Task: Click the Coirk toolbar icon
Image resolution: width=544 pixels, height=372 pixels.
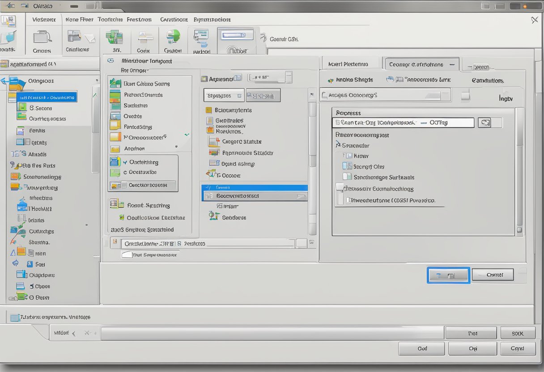Action: click(x=145, y=38)
